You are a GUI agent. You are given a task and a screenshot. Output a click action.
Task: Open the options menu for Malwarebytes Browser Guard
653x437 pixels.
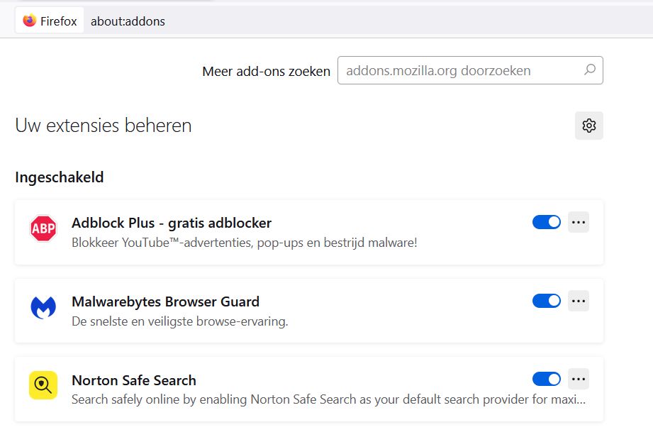pyautogui.click(x=578, y=300)
